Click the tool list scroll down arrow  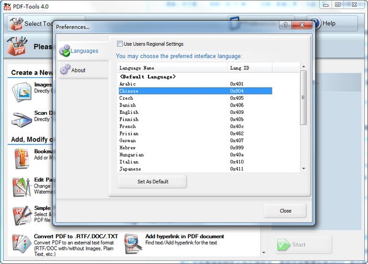click(264, 252)
